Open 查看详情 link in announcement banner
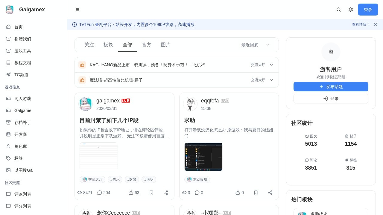This screenshot has height=215, width=383. click(361, 24)
